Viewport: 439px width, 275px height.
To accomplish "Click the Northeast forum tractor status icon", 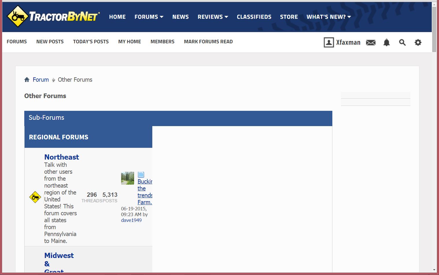I will coord(35,197).
